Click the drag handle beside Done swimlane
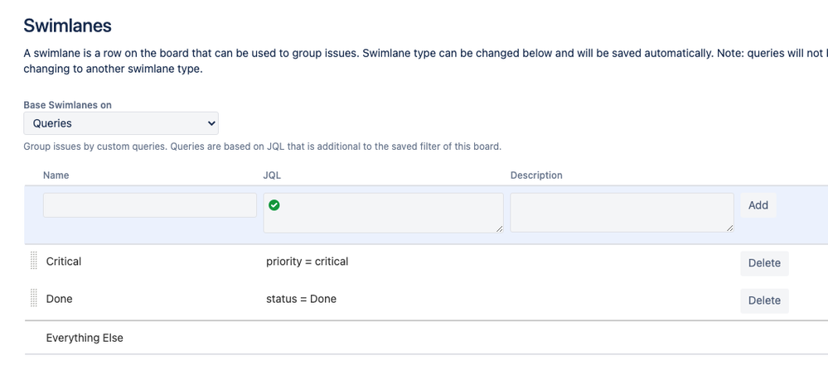This screenshot has height=365, width=828. tap(34, 298)
